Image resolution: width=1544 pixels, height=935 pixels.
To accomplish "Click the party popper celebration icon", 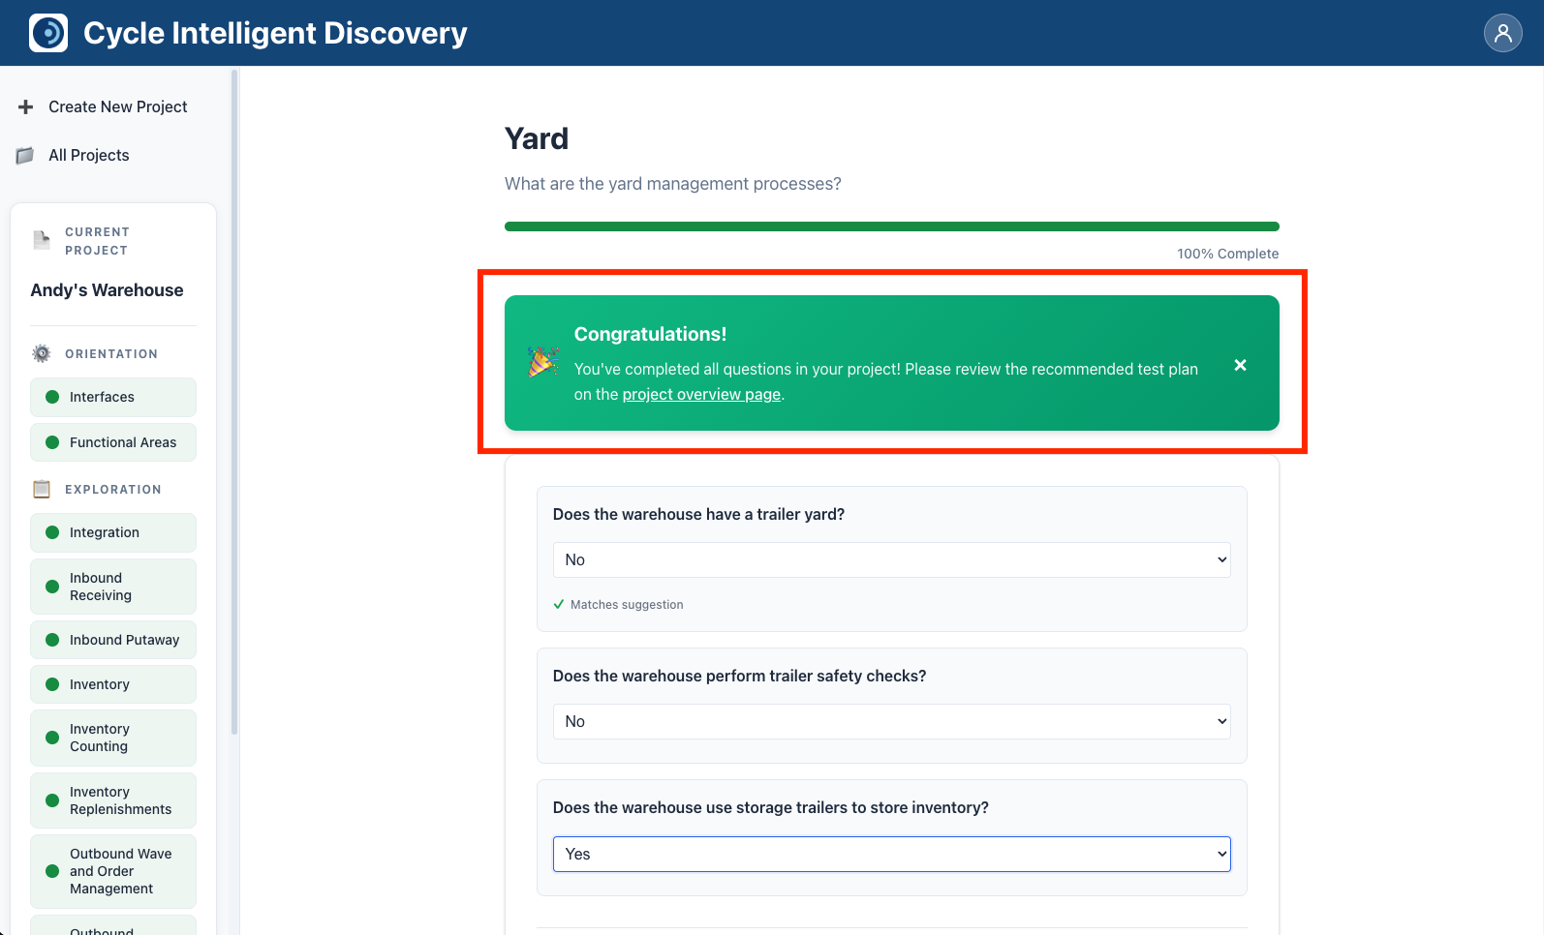I will 542,362.
